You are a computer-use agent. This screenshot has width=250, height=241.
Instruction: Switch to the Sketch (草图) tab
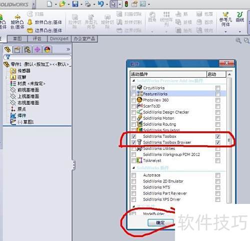[x=17, y=39]
